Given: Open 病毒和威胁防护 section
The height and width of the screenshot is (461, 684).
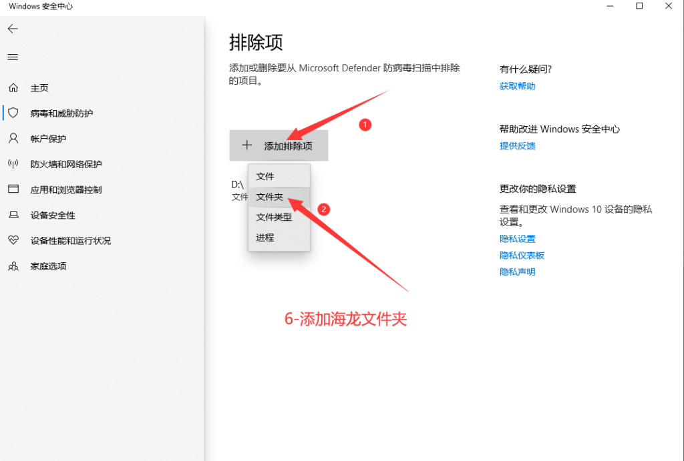Looking at the screenshot, I should pyautogui.click(x=61, y=113).
